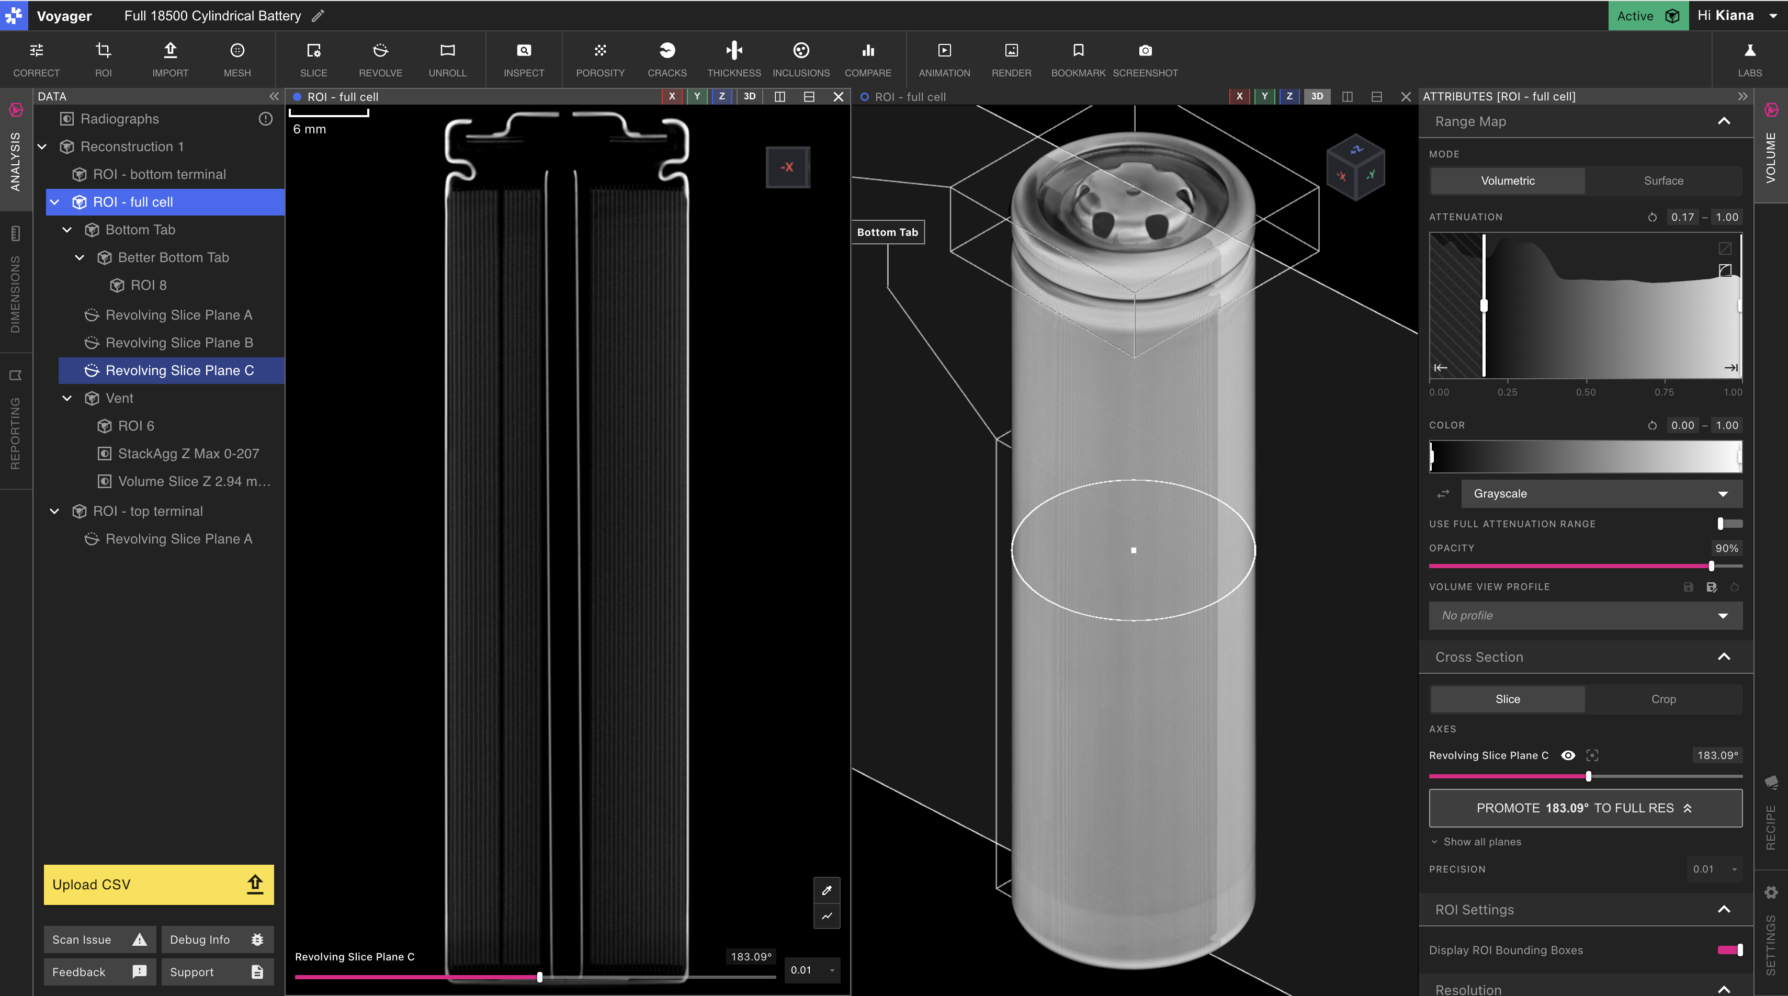Open the No profile dropdown
1788x996 pixels.
(1585, 615)
